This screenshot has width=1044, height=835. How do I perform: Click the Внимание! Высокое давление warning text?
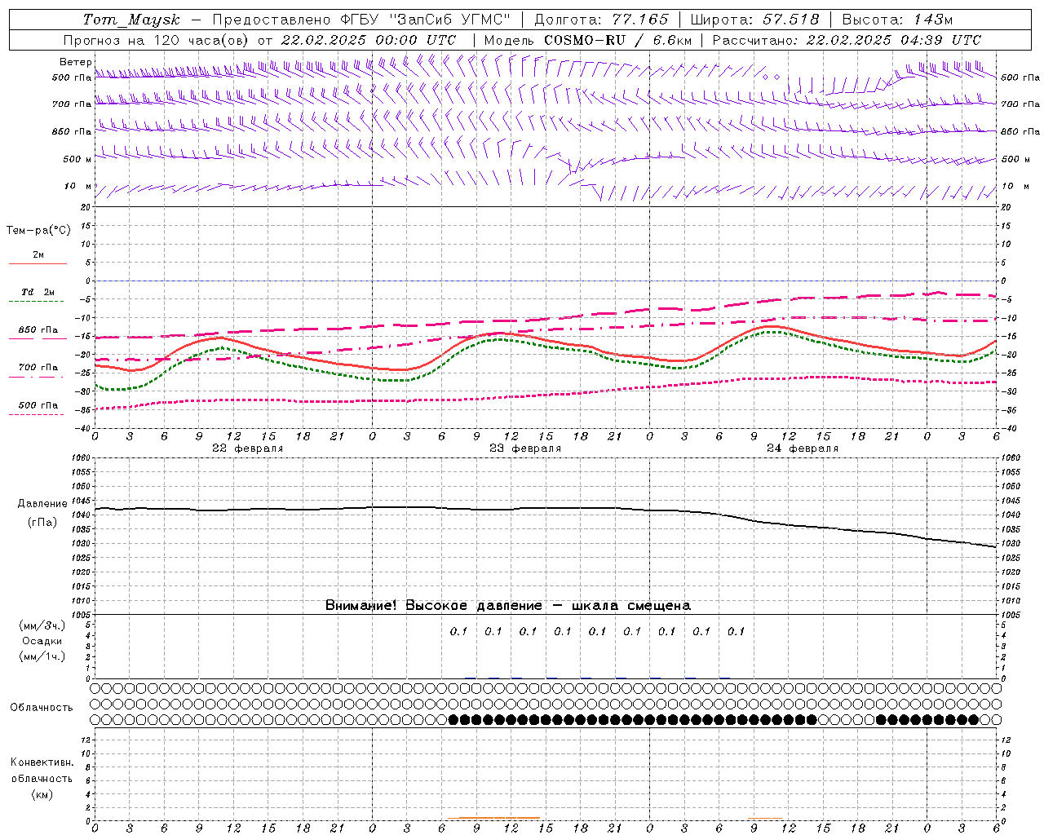(x=508, y=606)
